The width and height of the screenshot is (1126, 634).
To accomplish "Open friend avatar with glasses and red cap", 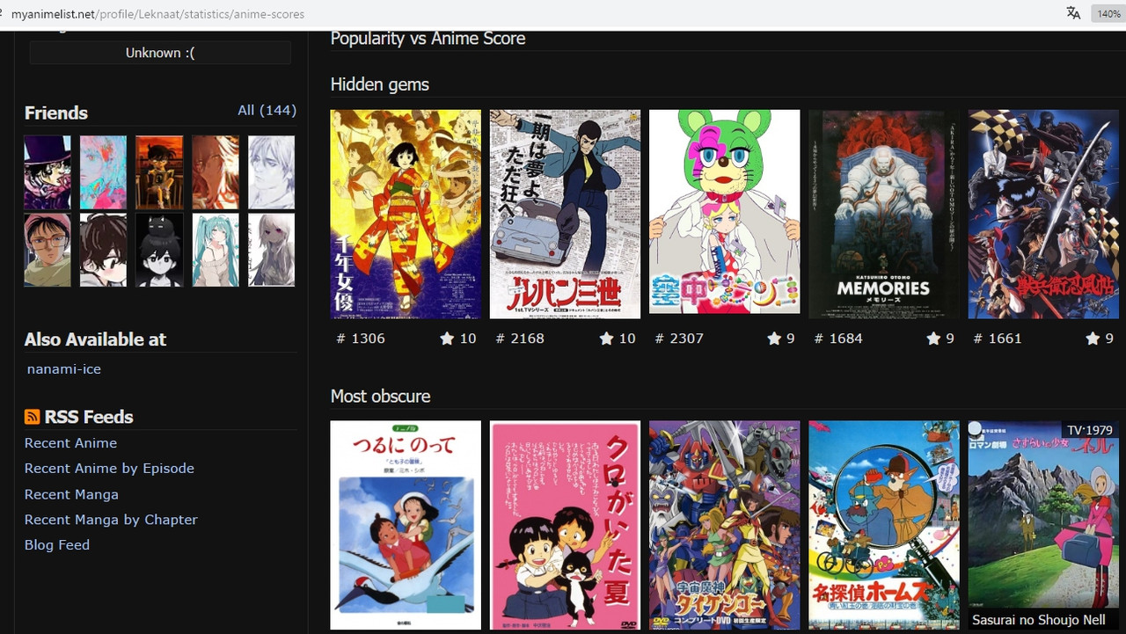I will [48, 250].
